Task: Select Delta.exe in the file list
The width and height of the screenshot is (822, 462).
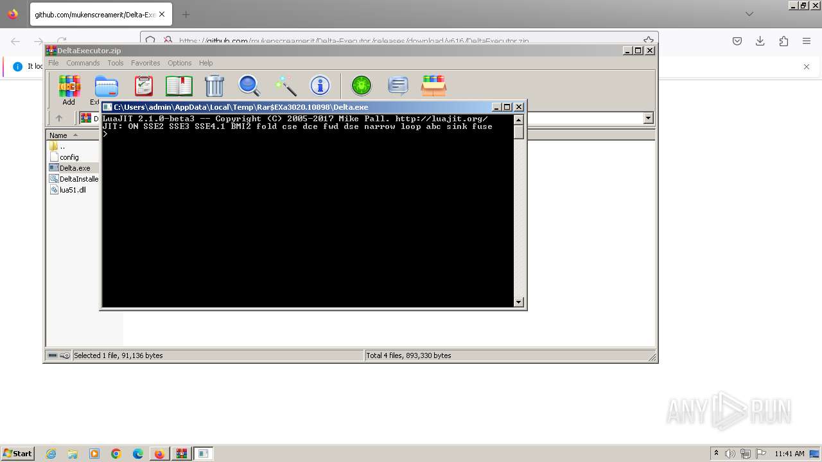Action: (70, 168)
